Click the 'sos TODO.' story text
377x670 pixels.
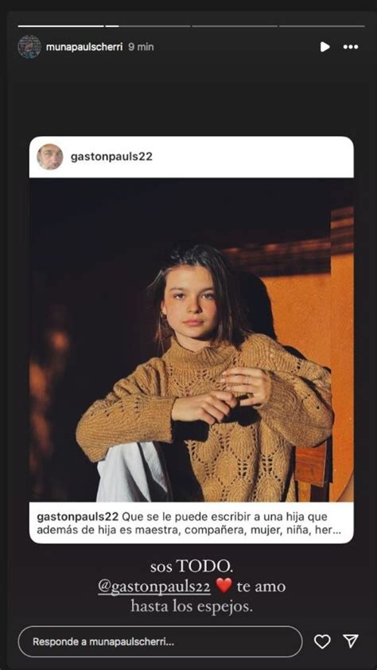click(x=192, y=567)
